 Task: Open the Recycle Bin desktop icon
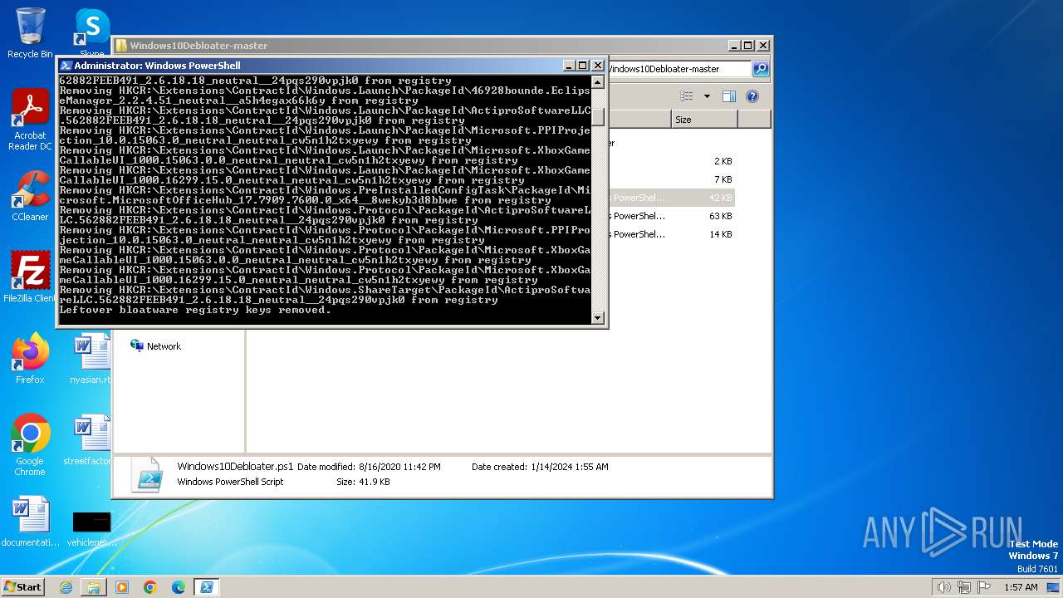click(x=30, y=33)
